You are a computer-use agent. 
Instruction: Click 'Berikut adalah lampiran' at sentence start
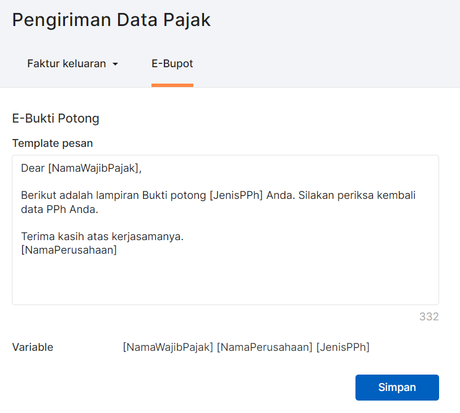tap(80, 195)
